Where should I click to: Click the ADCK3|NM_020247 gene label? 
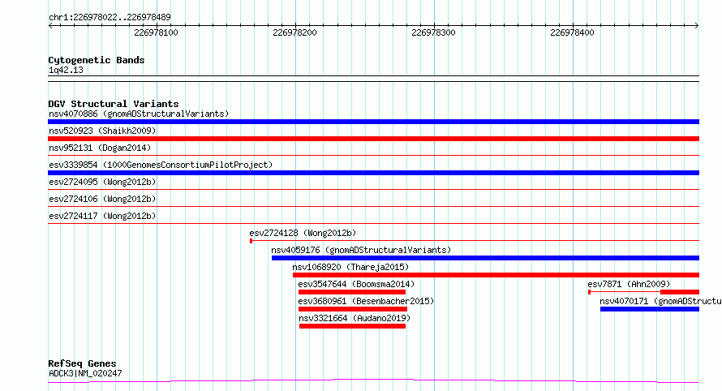[85, 373]
